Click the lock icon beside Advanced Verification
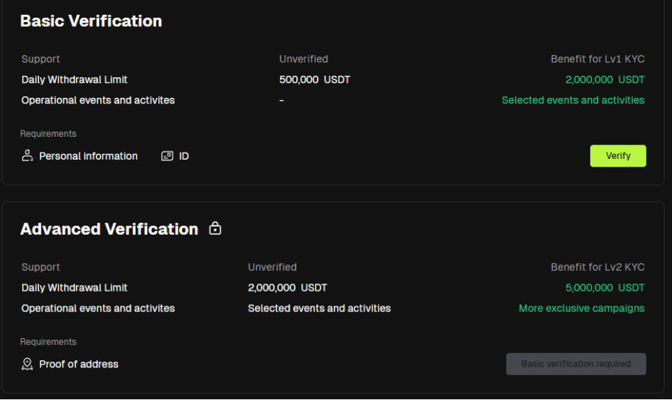672x400 pixels. [x=215, y=228]
